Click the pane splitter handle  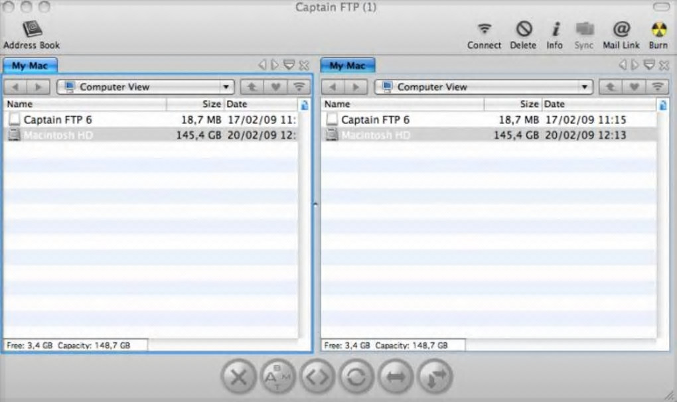click(x=315, y=205)
